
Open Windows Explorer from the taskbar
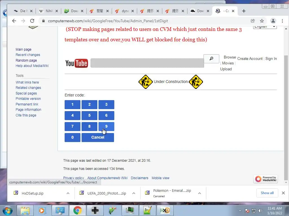coord(25,210)
